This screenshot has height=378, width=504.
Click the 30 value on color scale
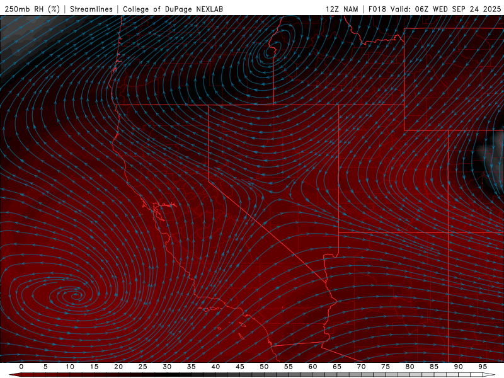pos(167,367)
